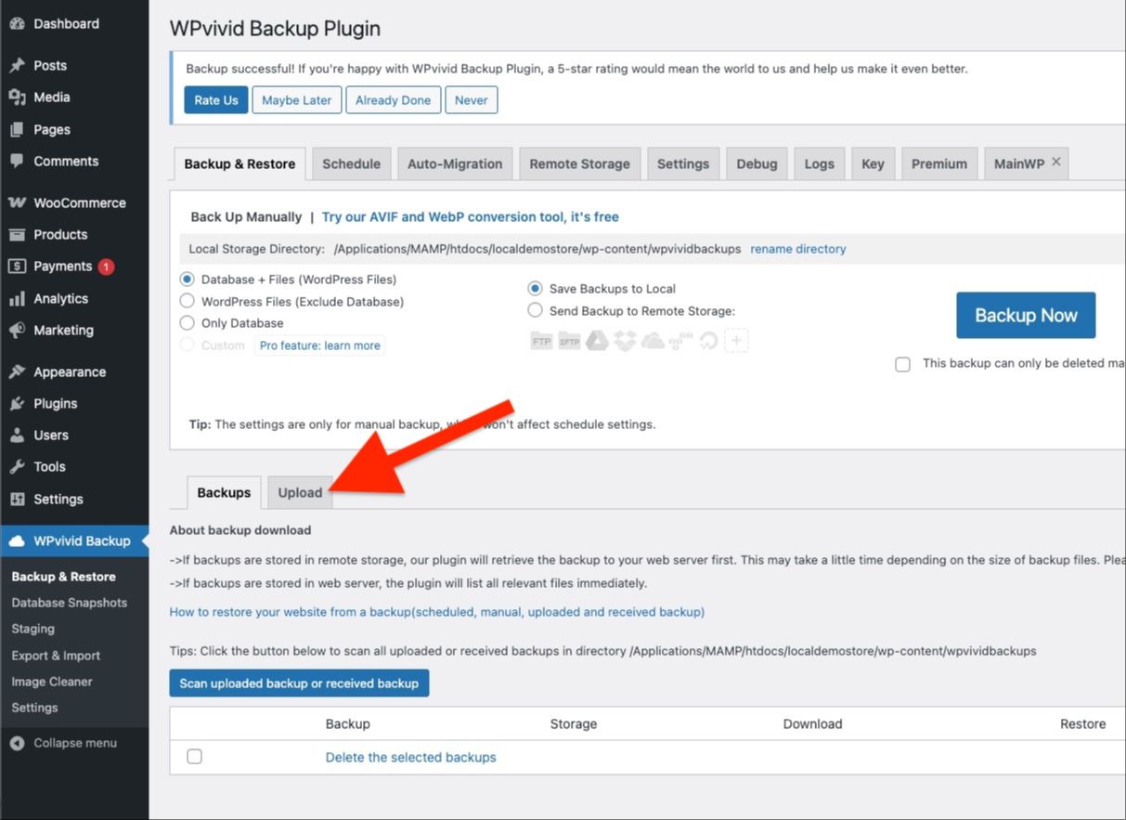Click the Rate Us button
This screenshot has width=1126, height=820.
coord(216,100)
